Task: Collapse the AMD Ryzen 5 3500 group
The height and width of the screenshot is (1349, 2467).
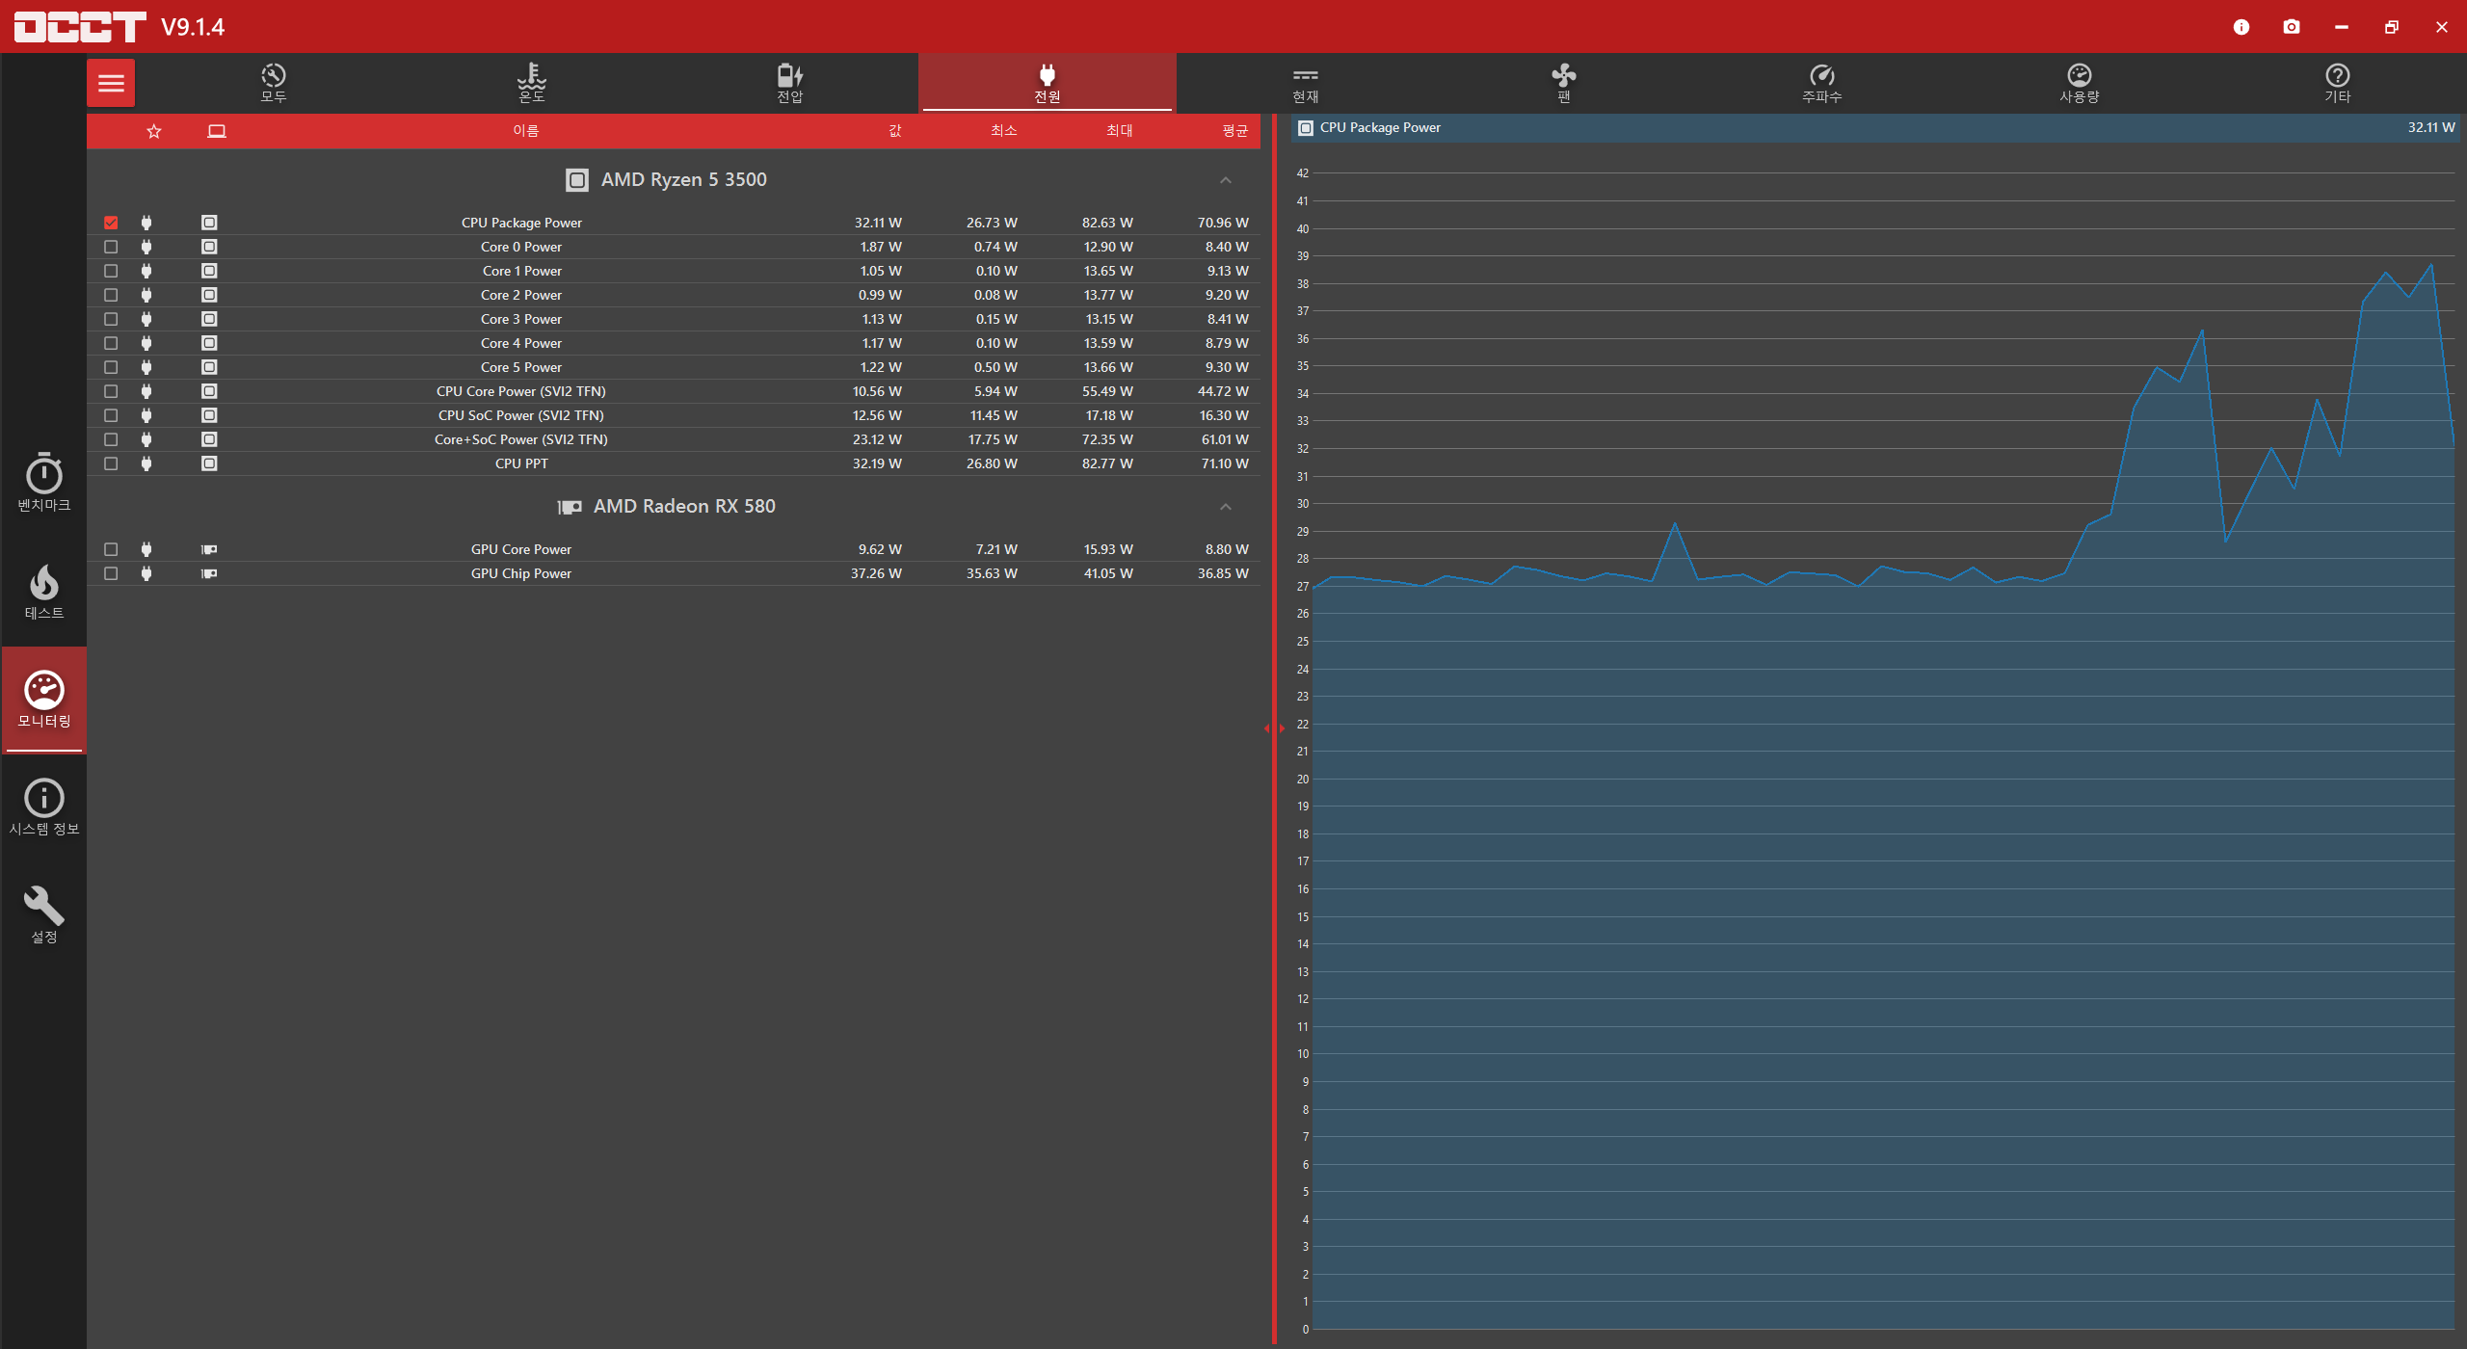Action: click(x=1225, y=180)
